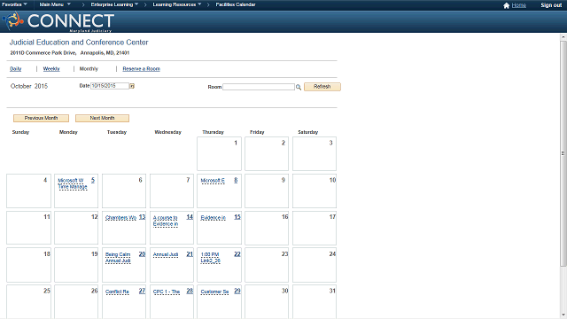Open the day 8 link
This screenshot has width=567, height=319.
click(x=236, y=180)
